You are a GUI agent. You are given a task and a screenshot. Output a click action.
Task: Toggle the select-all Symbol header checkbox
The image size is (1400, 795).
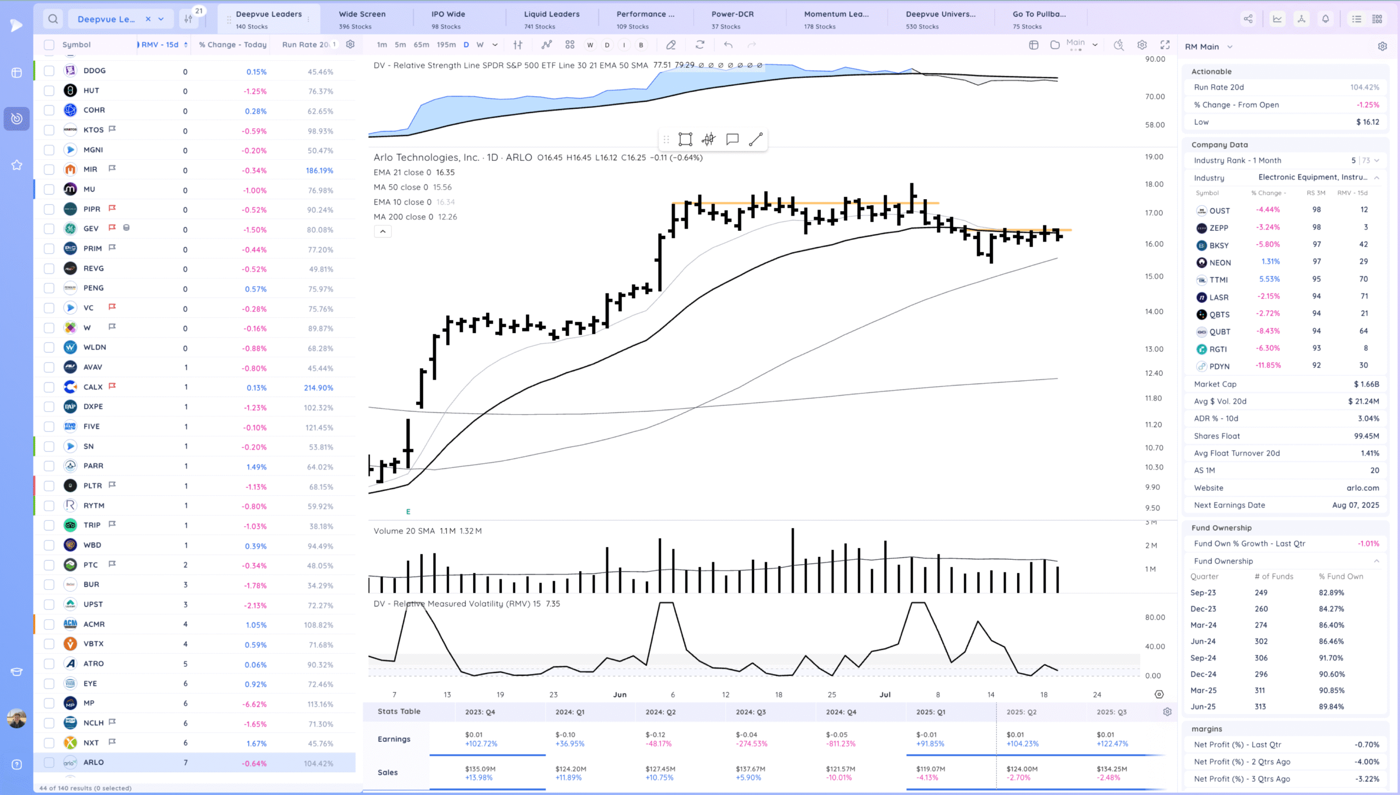pyautogui.click(x=49, y=45)
